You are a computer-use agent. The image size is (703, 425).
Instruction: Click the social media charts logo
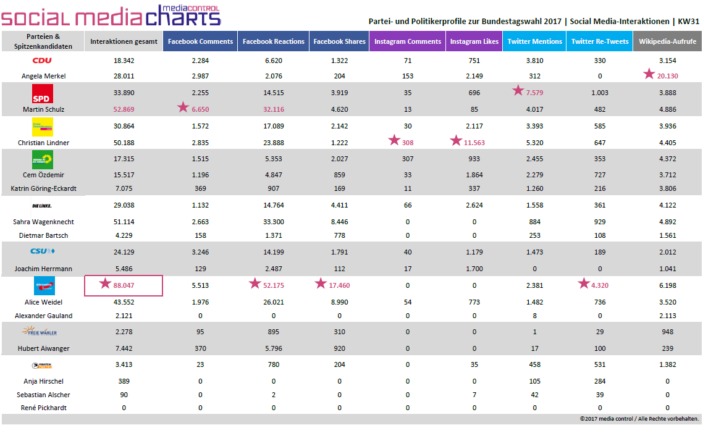(x=111, y=15)
